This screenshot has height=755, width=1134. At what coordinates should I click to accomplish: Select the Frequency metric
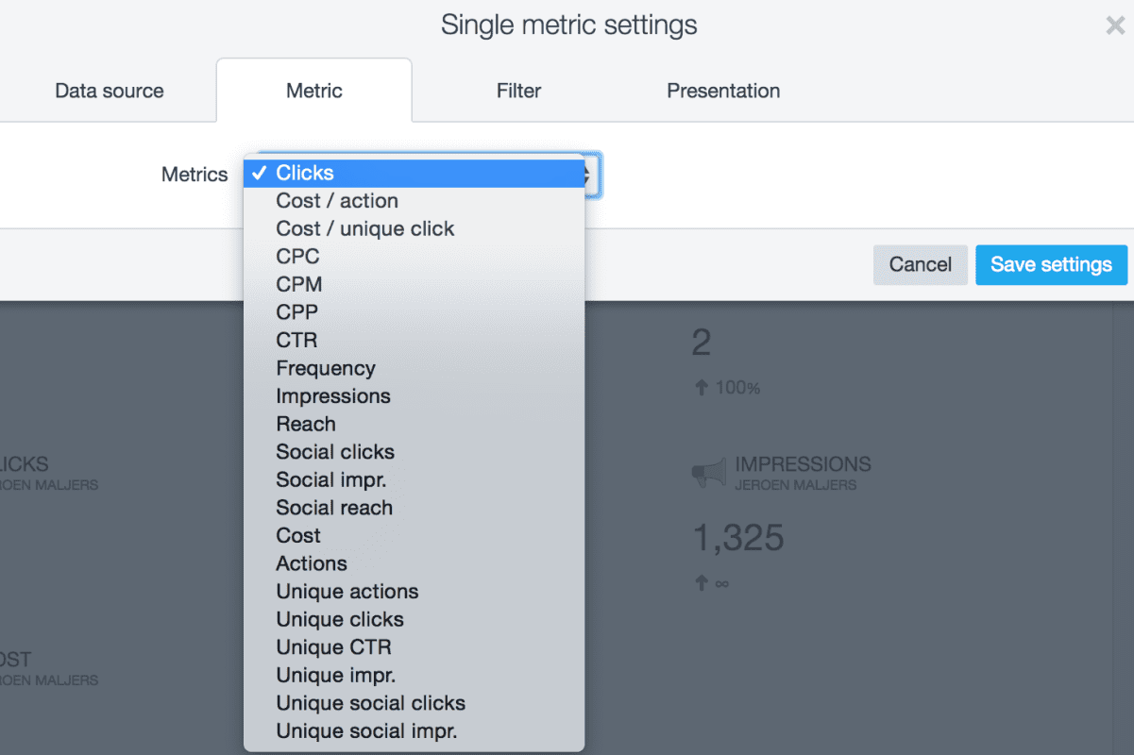point(415,368)
